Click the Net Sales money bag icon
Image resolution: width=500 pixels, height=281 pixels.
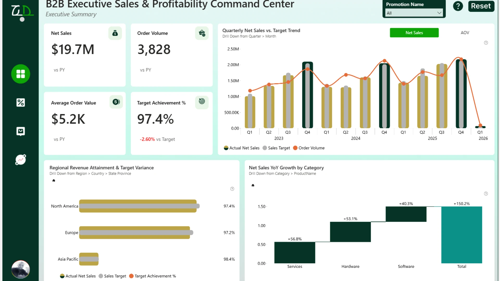pos(115,33)
